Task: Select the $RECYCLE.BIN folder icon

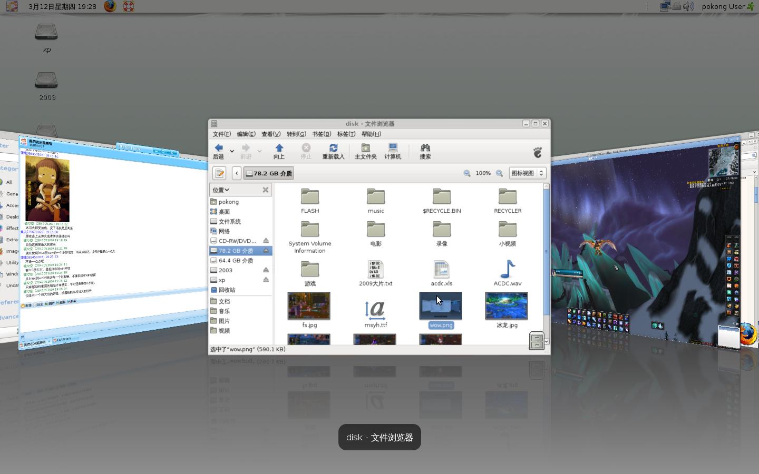Action: tap(442, 196)
